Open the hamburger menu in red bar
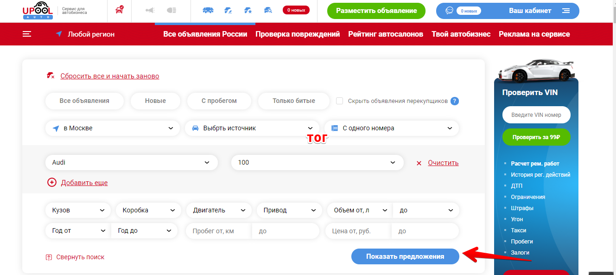 (x=27, y=34)
